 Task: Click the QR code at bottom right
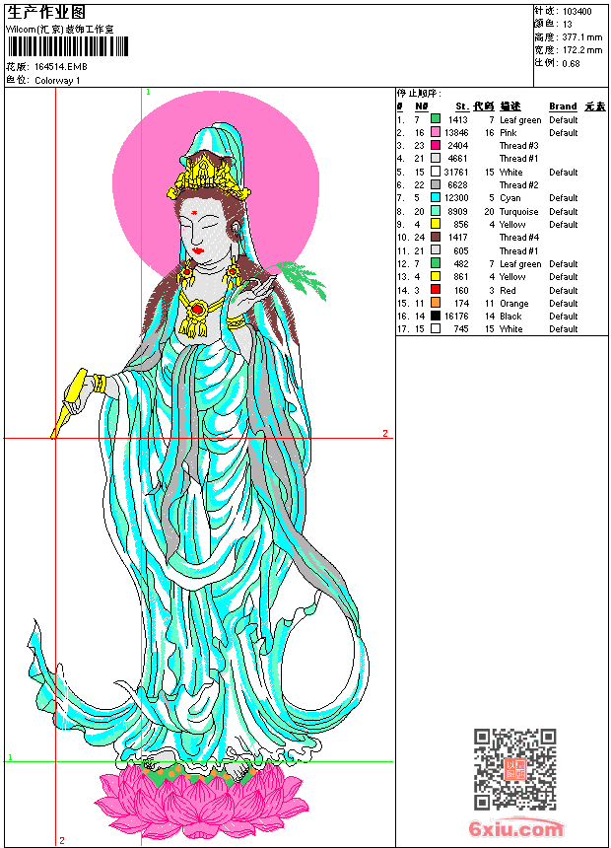point(514,769)
